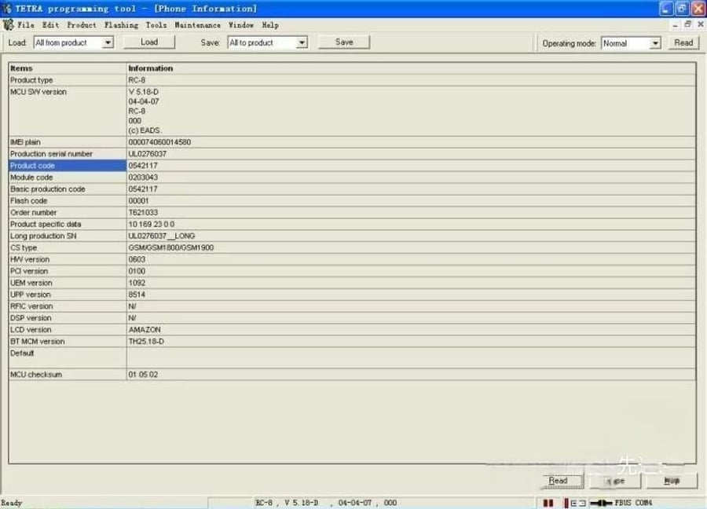Click the Flash code value '00001'
Image resolution: width=707 pixels, height=509 pixels.
click(x=138, y=201)
